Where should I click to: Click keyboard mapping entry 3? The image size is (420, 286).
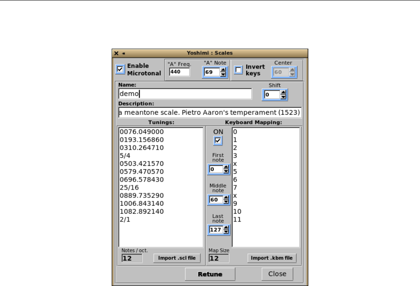[x=235, y=155]
